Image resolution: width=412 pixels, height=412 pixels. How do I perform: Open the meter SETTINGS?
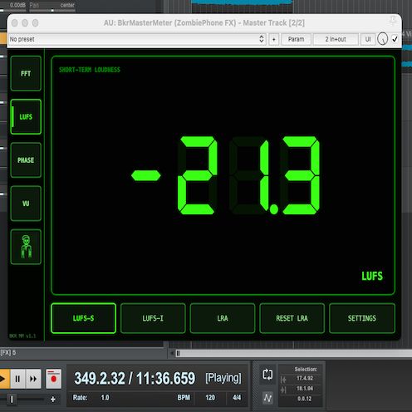coord(362,318)
